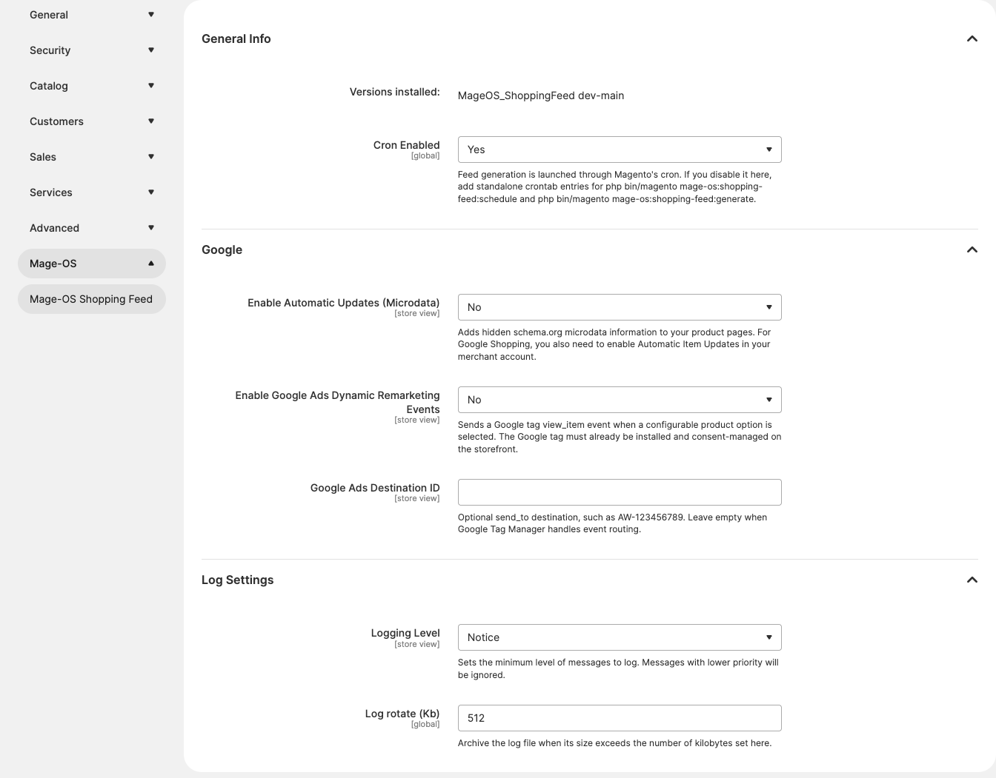Image resolution: width=996 pixels, height=778 pixels.
Task: Expand the Security sidebar section
Action: tap(91, 50)
